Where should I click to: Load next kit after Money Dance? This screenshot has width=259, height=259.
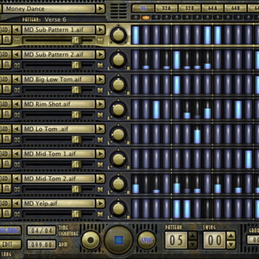[100, 9]
